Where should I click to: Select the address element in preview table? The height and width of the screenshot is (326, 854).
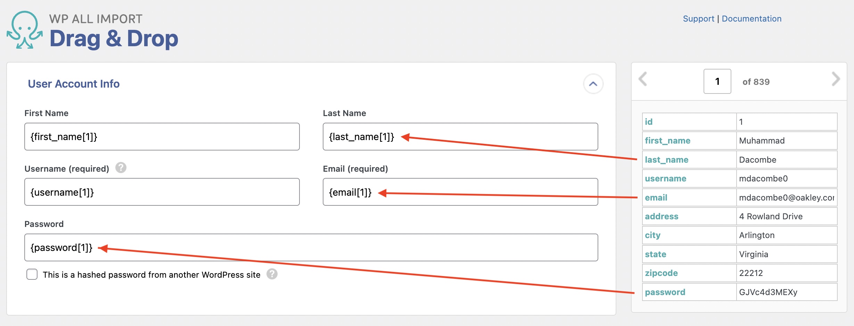coord(662,217)
